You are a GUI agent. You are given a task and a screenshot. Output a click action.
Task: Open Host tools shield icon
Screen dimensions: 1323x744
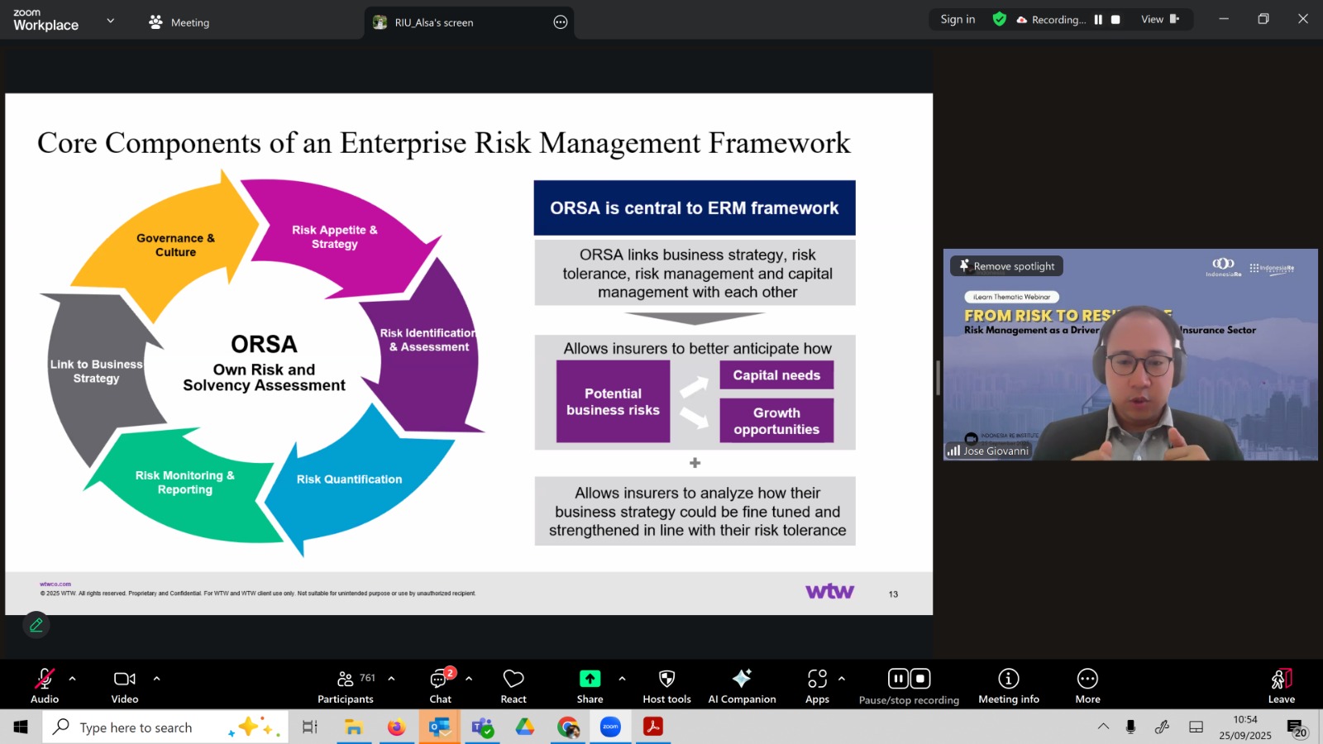coord(666,685)
